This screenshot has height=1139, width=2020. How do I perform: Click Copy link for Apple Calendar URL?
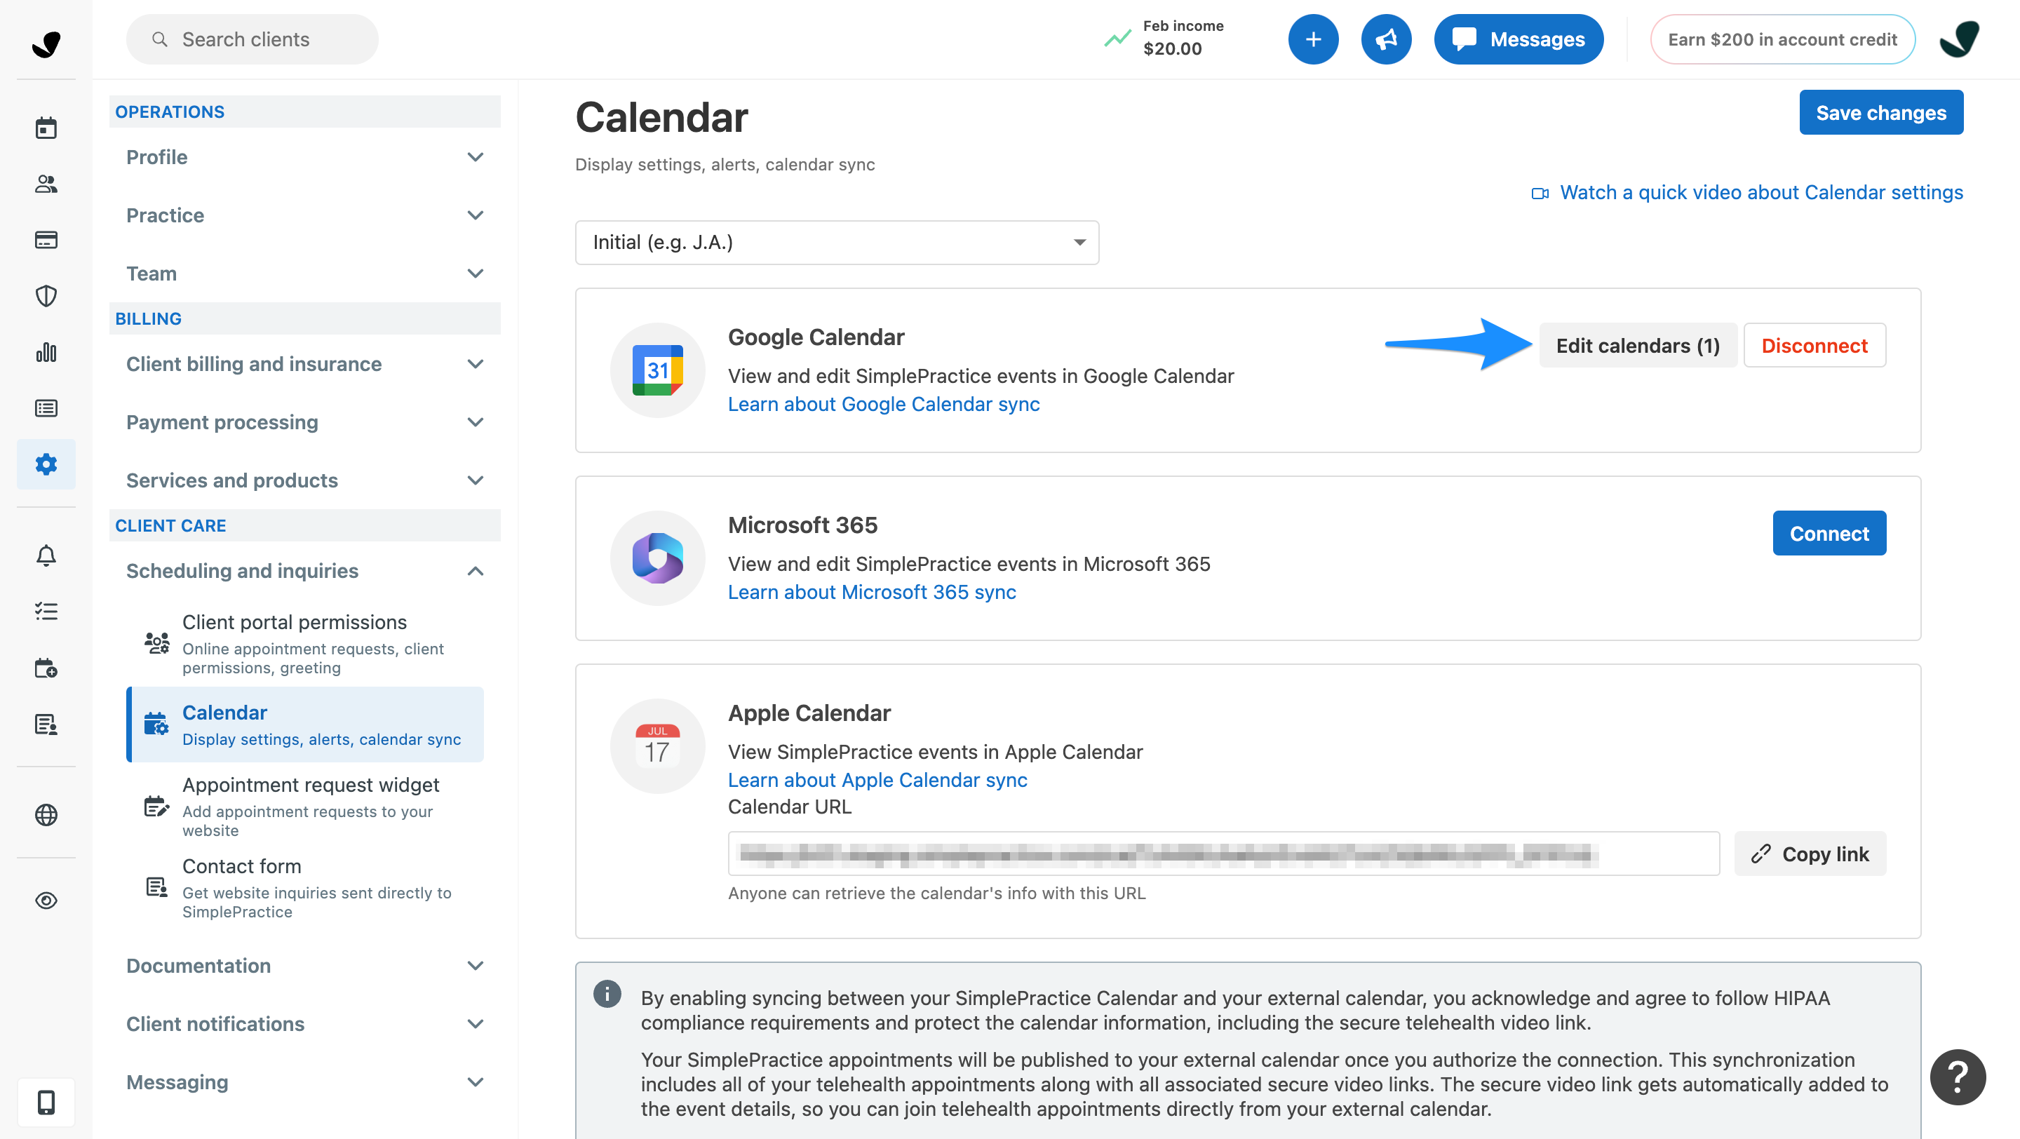[x=1810, y=854]
